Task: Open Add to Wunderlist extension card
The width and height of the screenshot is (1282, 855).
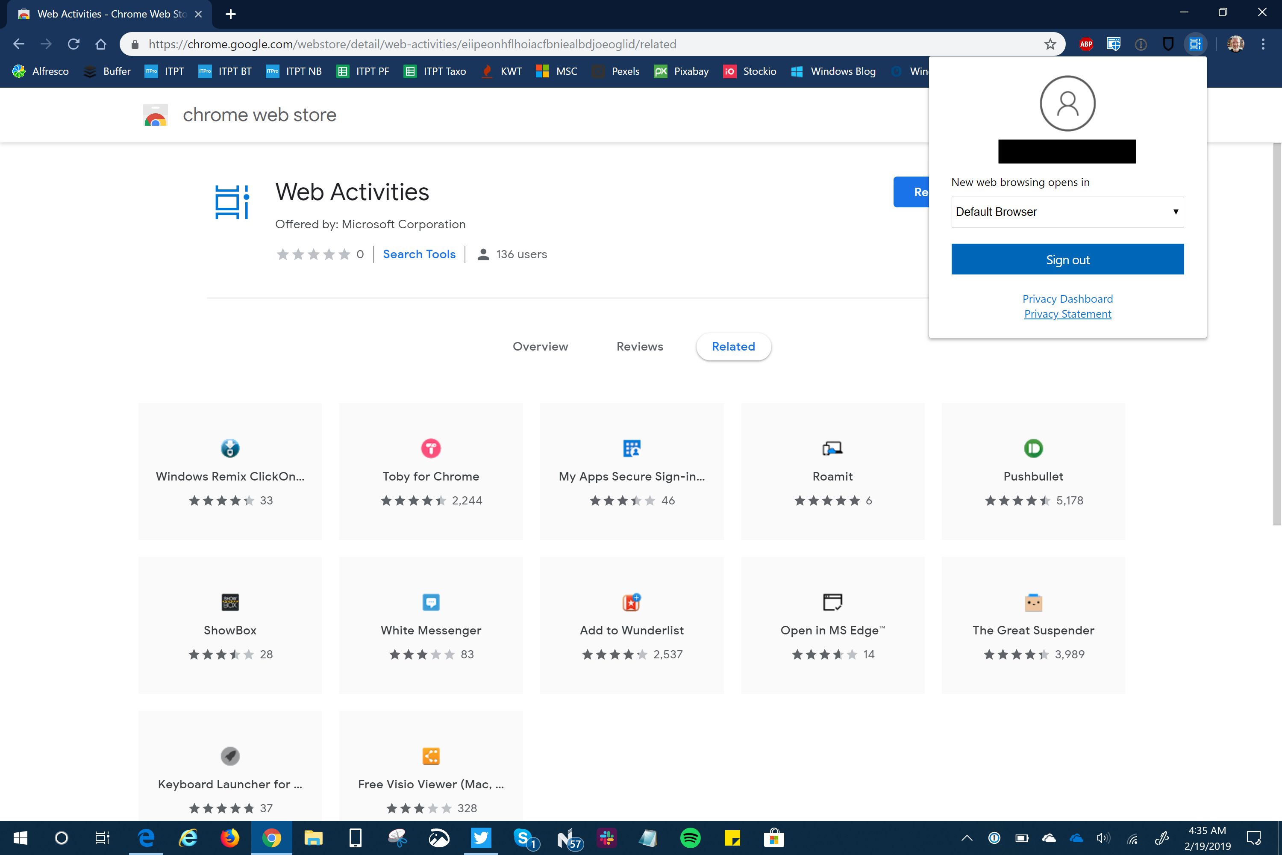Action: 632,625
